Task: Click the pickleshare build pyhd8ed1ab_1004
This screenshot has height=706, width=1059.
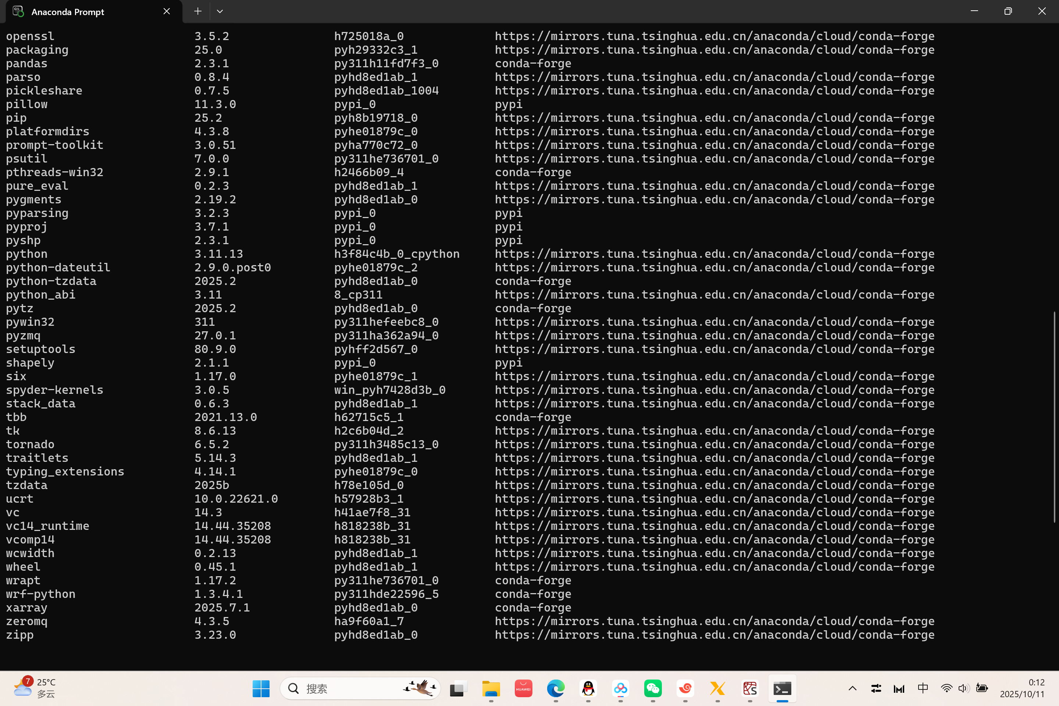Action: pos(386,90)
